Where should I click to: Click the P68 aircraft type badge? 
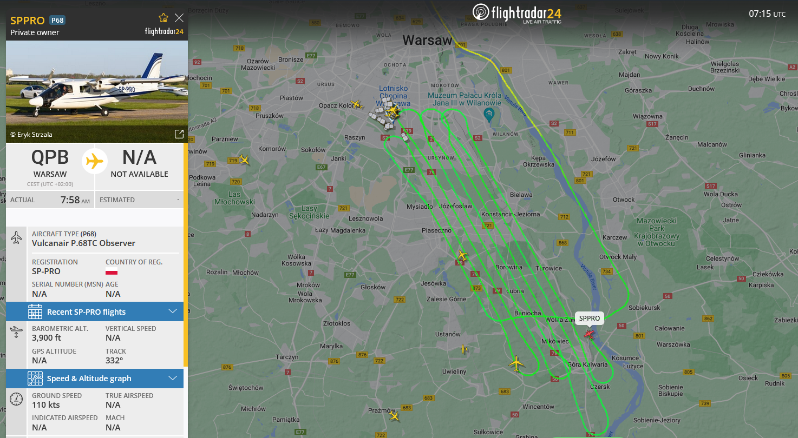pyautogui.click(x=57, y=20)
